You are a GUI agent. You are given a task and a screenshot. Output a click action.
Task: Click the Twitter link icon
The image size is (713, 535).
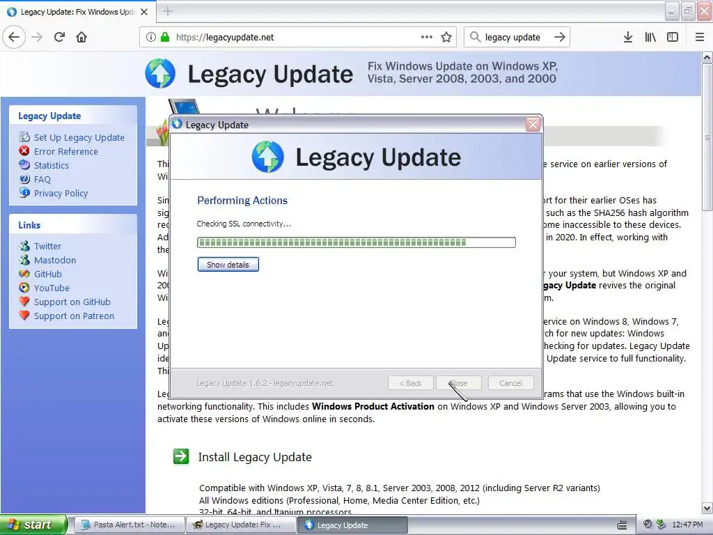point(24,246)
